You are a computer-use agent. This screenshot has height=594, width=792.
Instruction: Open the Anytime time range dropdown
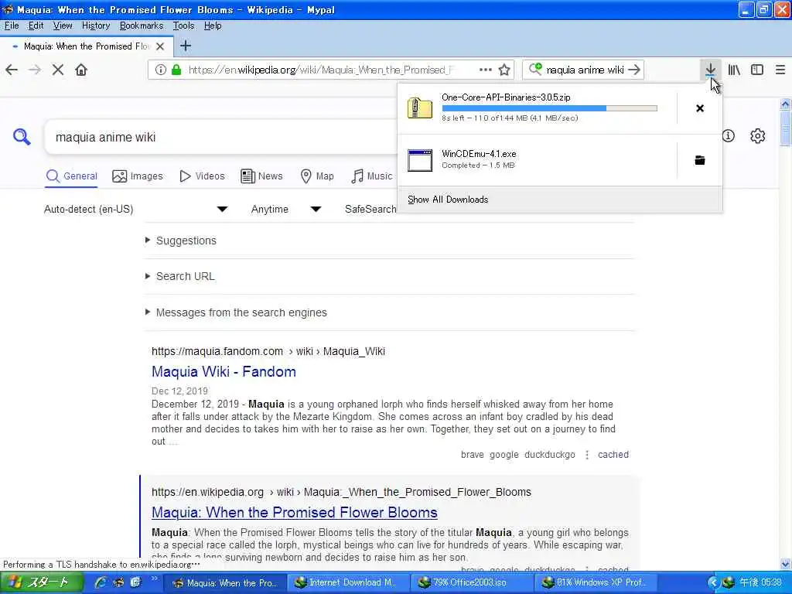[x=286, y=209]
